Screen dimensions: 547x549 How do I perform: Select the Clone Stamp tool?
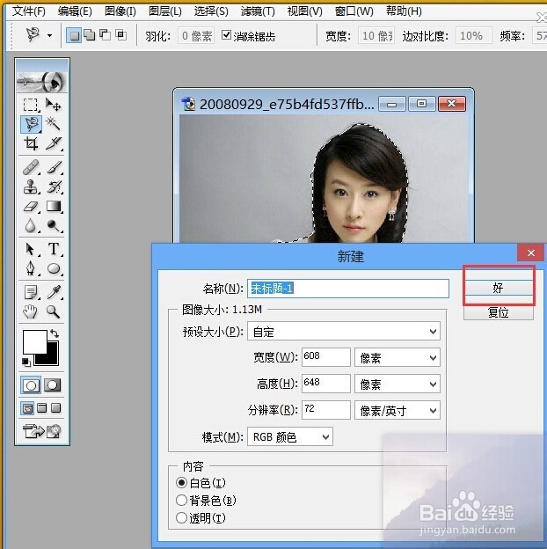pyautogui.click(x=31, y=187)
